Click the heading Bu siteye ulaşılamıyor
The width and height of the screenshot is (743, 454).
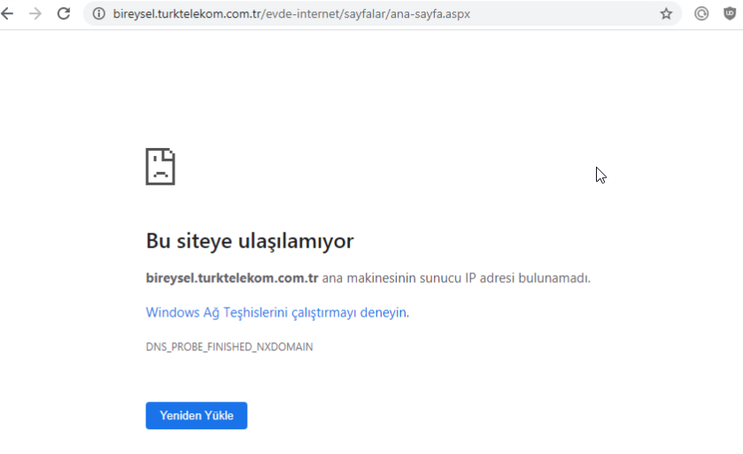point(250,241)
